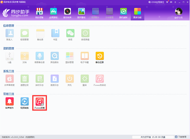
Task: Click the 当前版本 v3.2.8.3_32bit text
Action: coord(13,137)
